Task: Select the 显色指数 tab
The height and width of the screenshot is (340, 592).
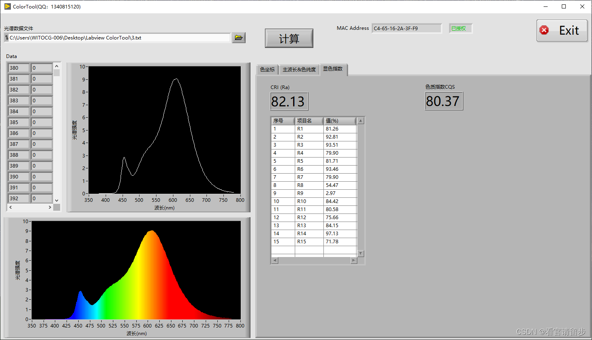Action: (x=333, y=69)
